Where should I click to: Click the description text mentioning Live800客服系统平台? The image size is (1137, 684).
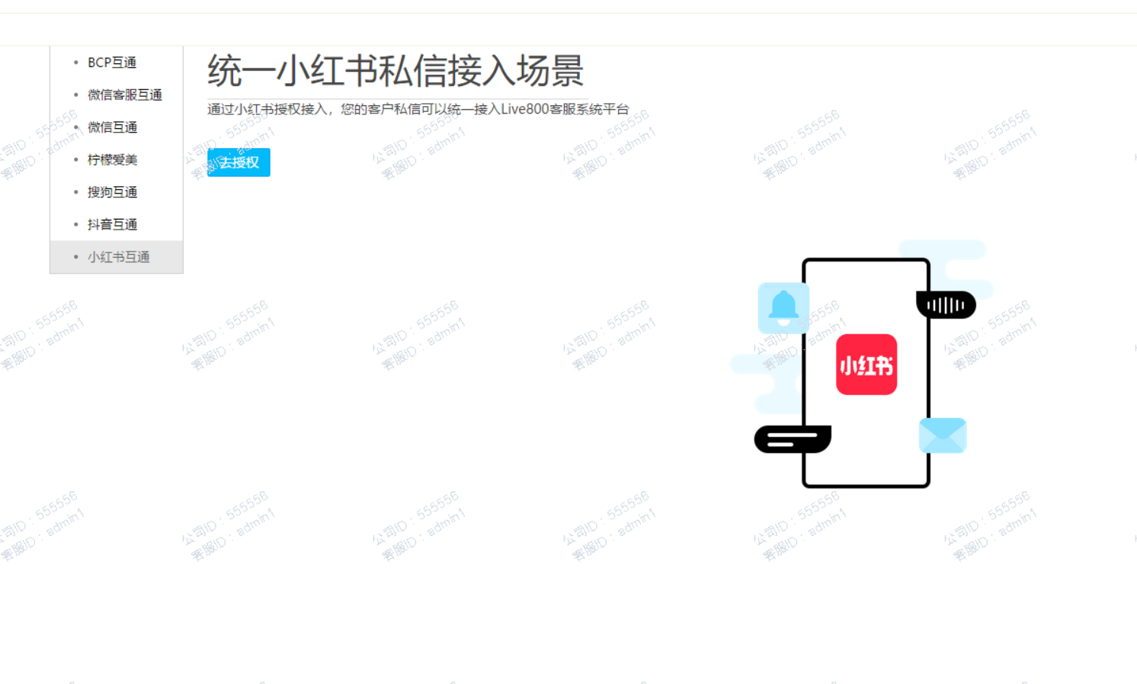click(x=418, y=109)
